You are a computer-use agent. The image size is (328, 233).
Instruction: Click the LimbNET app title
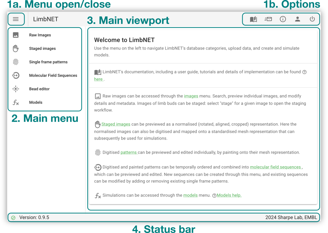click(x=46, y=19)
